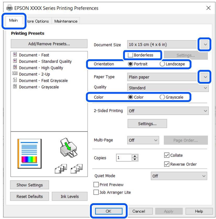Increase copies with the up arrow

pos(135,156)
